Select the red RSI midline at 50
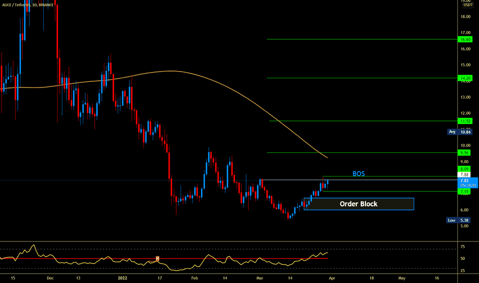Viewport: 479px width, 283px height. click(164, 258)
